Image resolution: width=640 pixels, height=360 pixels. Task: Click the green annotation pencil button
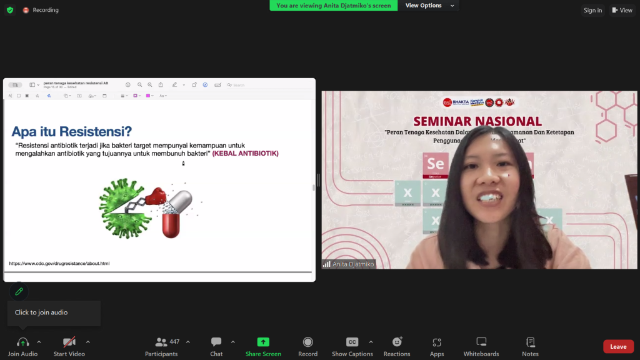(19, 291)
